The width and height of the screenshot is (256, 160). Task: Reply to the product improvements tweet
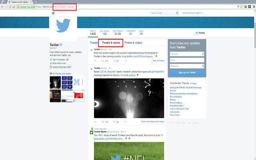tap(95, 61)
